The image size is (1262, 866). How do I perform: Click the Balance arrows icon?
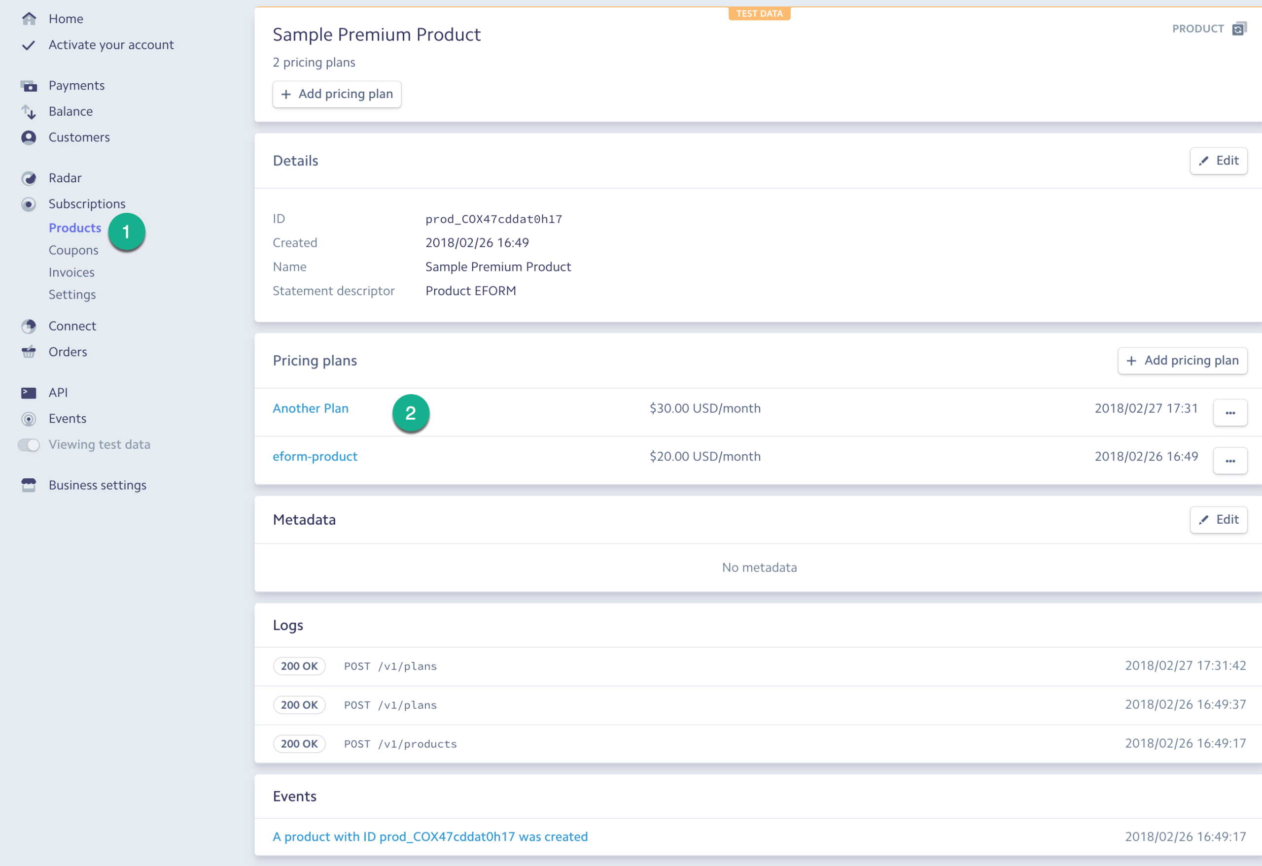coord(29,112)
